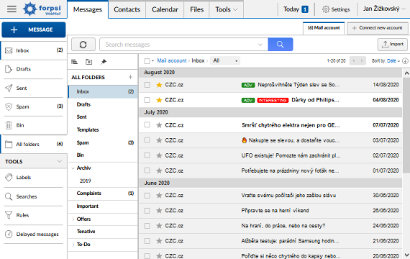Viewport: 410px width, 259px height.
Task: Click the blue search magnifier button
Action: (x=281, y=45)
